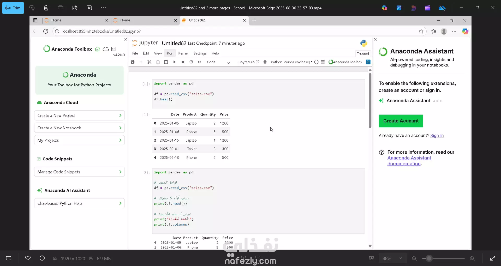
Task: Run the selected cell and advance
Action: pyautogui.click(x=174, y=62)
